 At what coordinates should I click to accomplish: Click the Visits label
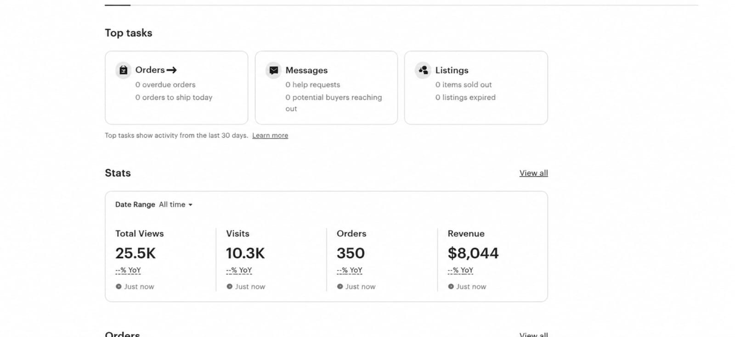pos(237,233)
